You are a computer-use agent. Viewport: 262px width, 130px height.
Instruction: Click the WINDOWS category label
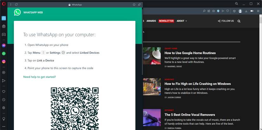point(169,79)
